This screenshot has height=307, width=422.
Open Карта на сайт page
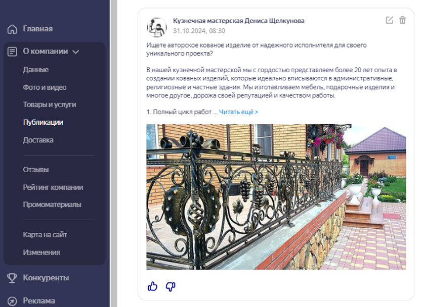click(x=45, y=234)
